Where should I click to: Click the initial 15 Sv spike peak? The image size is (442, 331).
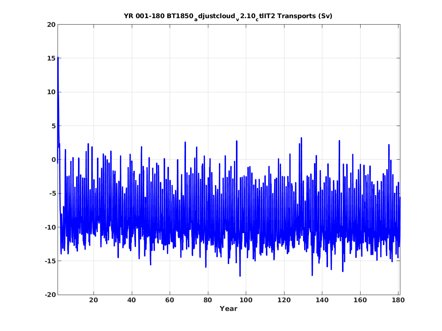pos(58,58)
